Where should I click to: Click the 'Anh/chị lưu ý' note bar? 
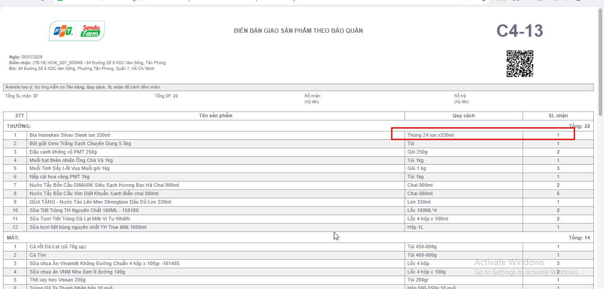coord(298,87)
